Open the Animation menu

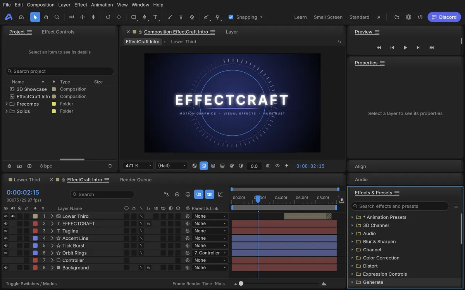pyautogui.click(x=102, y=5)
